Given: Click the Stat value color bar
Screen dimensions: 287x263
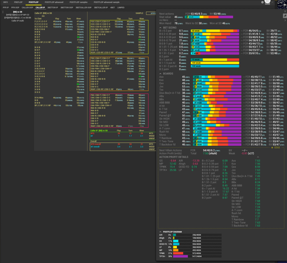Looking at the screenshot, I should point(209,17).
